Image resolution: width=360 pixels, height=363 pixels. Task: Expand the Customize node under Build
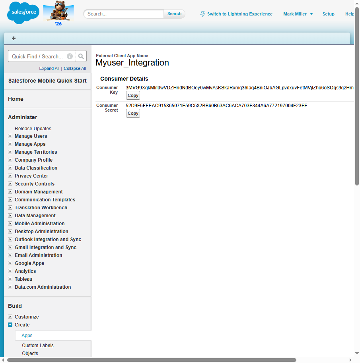pyautogui.click(x=10, y=317)
